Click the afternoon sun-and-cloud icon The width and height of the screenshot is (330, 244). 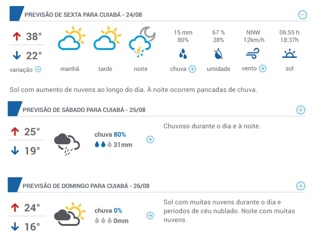click(105, 41)
